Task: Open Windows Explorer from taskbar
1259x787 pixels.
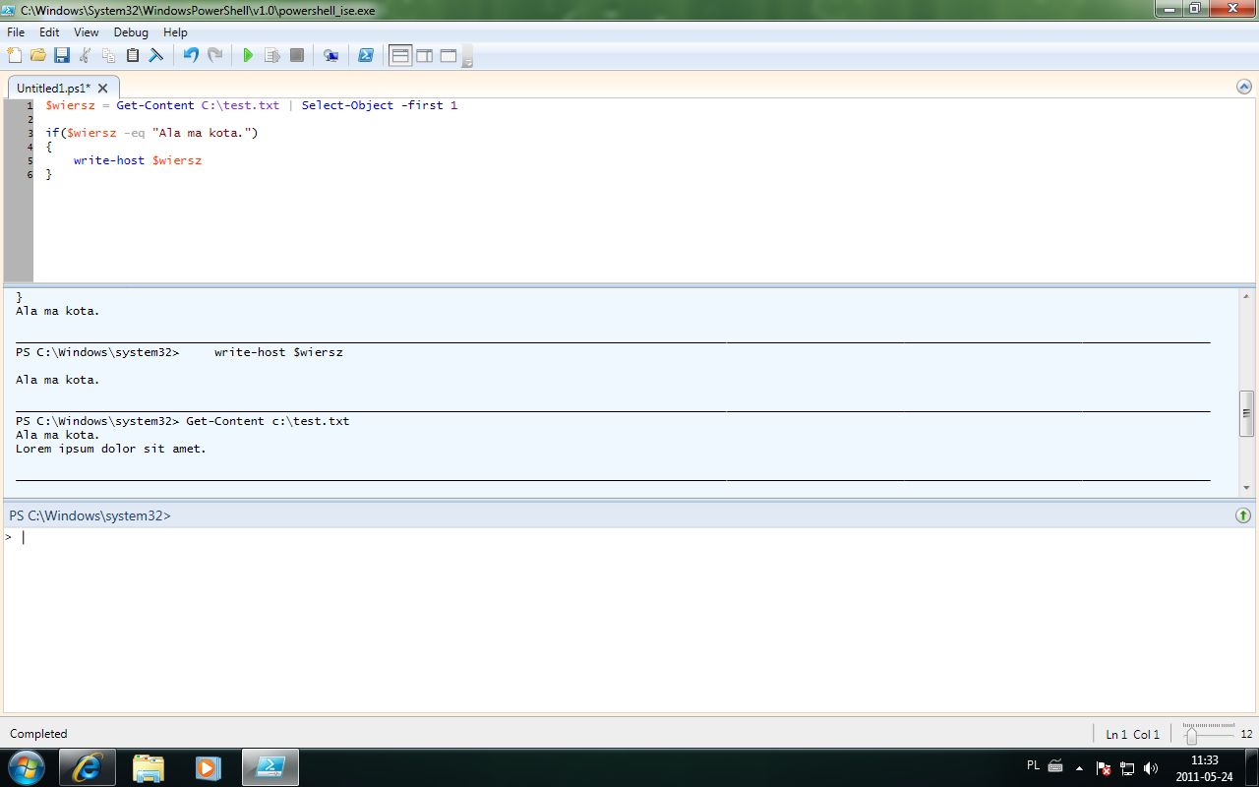Action: tap(148, 767)
